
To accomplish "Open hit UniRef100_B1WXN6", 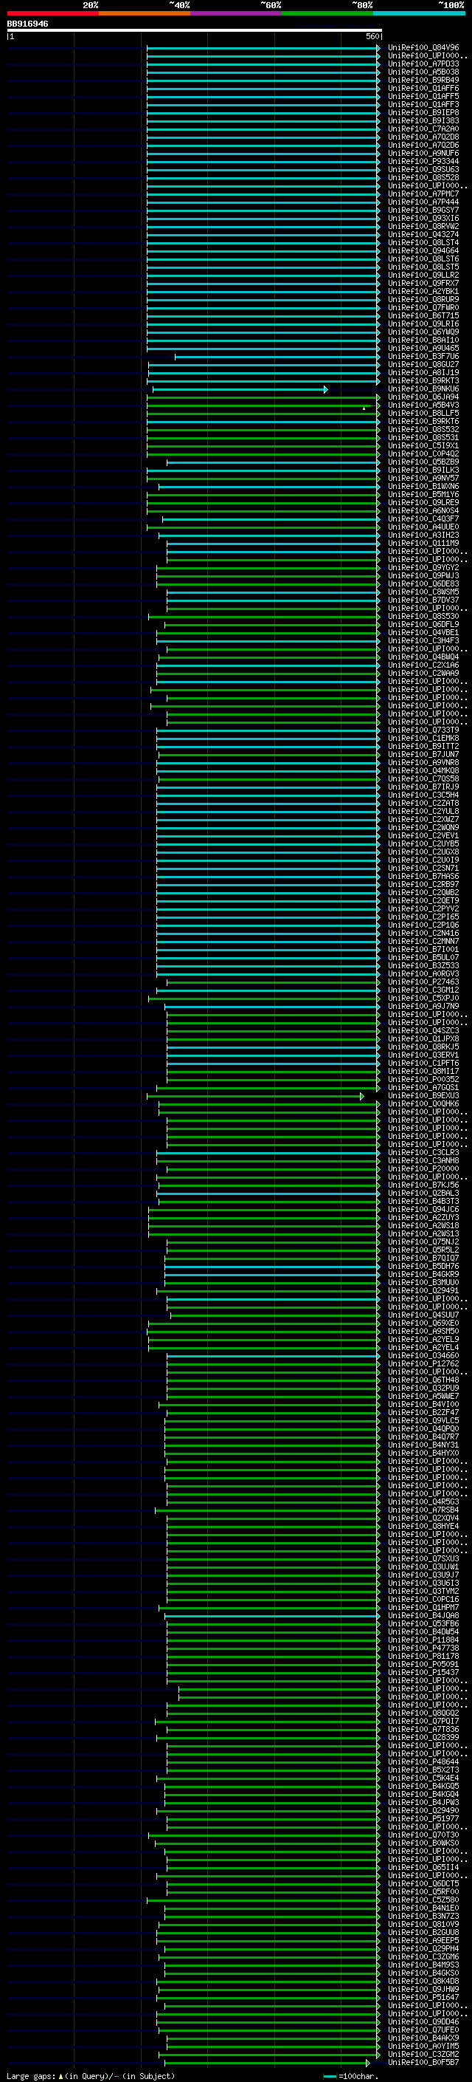I will pyautogui.click(x=423, y=487).
